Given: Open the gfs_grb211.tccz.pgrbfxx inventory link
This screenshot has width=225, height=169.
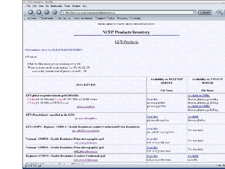Looking at the screenshot, I should click(x=86, y=131).
